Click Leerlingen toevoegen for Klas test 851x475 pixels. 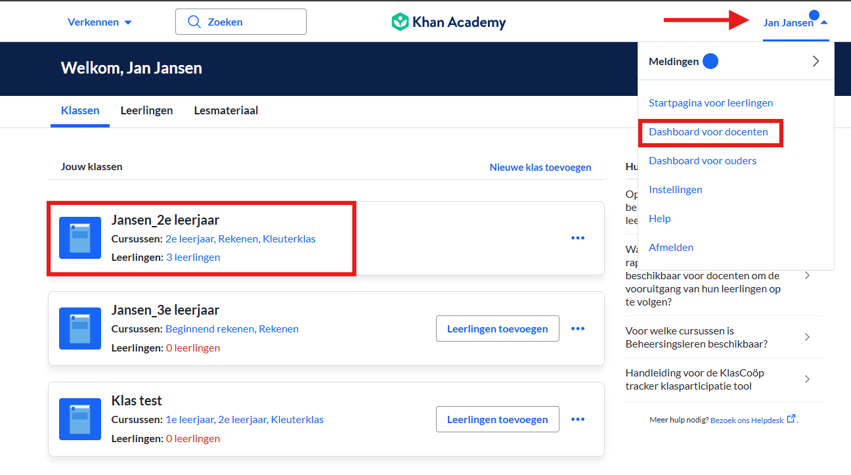[x=497, y=419]
